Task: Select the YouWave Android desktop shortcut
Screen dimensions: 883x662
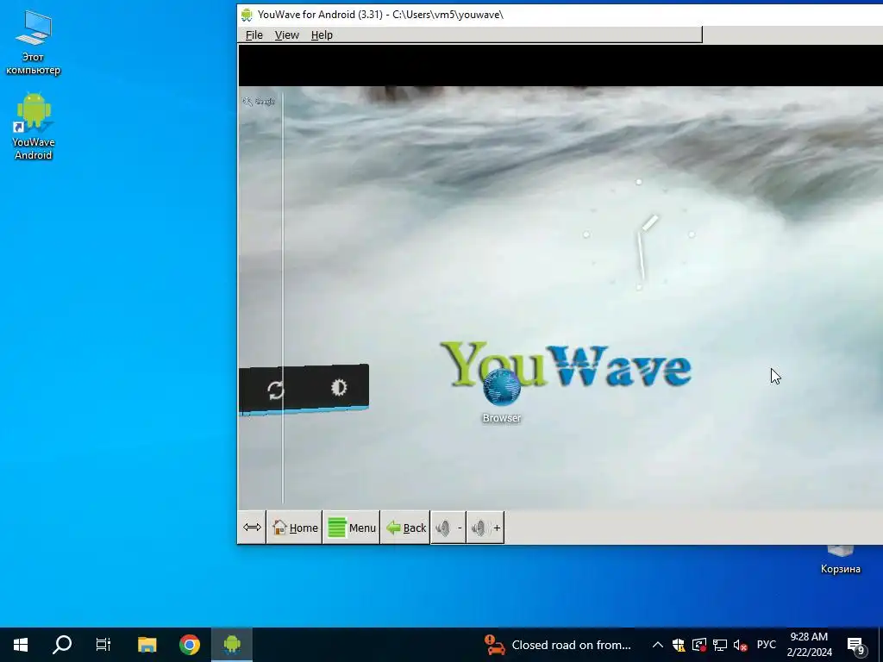Action: click(34, 127)
